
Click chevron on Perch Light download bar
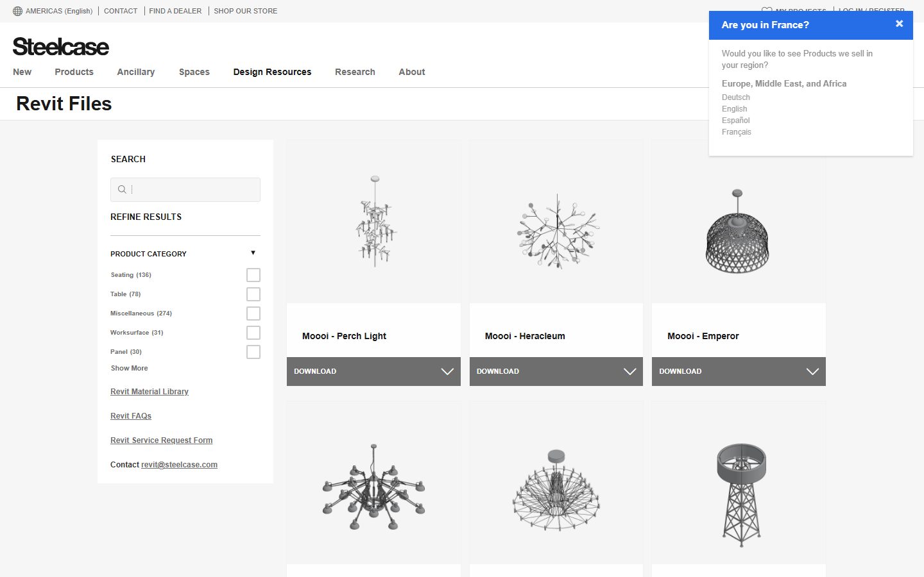447,371
